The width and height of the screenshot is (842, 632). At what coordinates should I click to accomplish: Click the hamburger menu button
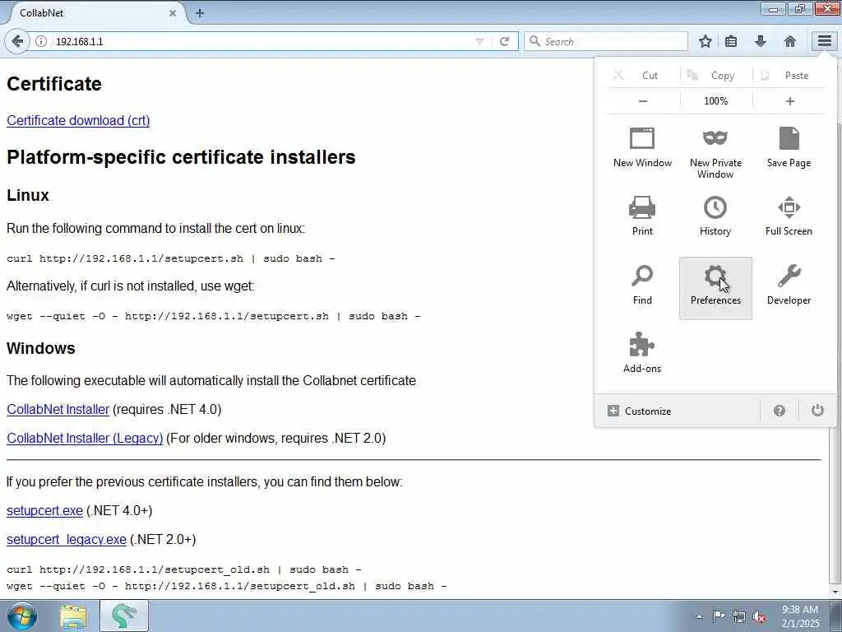click(824, 41)
